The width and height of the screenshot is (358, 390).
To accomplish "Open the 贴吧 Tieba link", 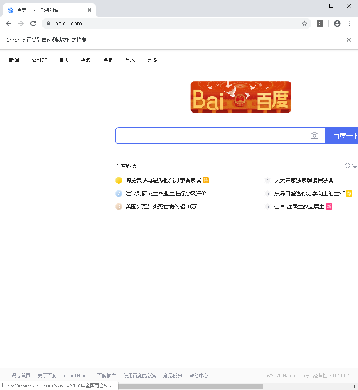I will tap(108, 60).
